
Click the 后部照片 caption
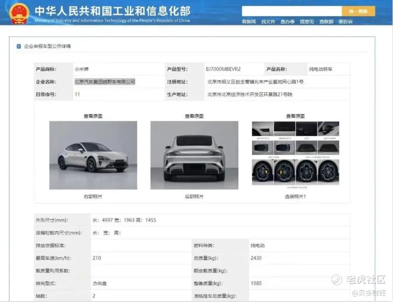click(x=194, y=196)
